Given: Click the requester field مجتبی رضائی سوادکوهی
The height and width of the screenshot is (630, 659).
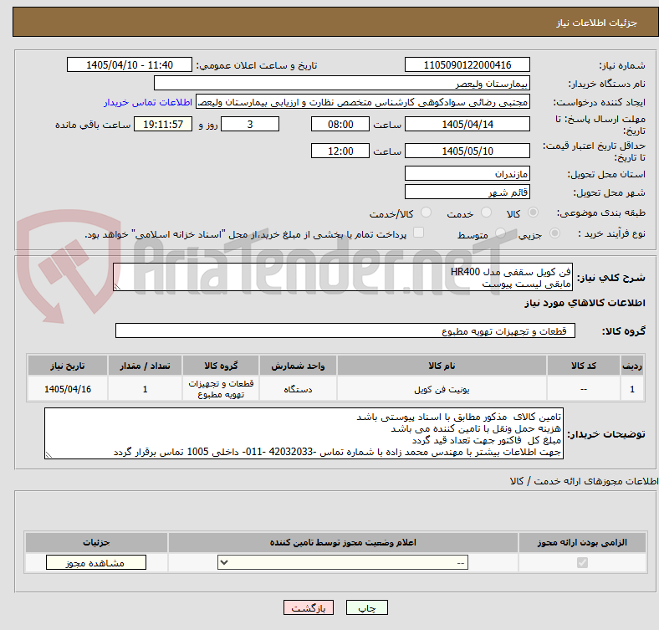Looking at the screenshot, I should pos(363,102).
